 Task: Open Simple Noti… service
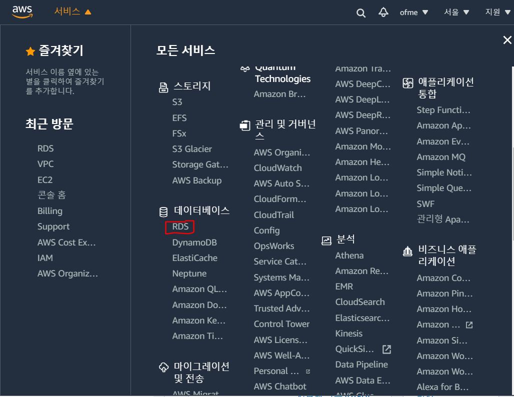coord(444,173)
